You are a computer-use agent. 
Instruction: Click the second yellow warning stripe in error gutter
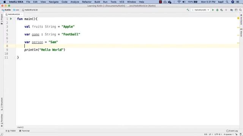coord(238,35)
